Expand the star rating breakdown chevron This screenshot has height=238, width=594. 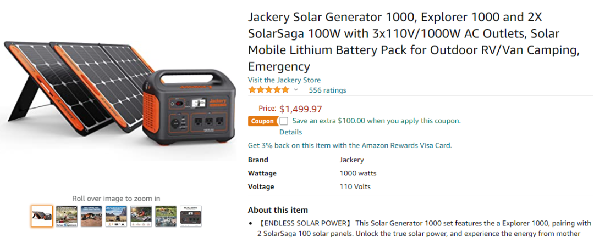pos(296,90)
